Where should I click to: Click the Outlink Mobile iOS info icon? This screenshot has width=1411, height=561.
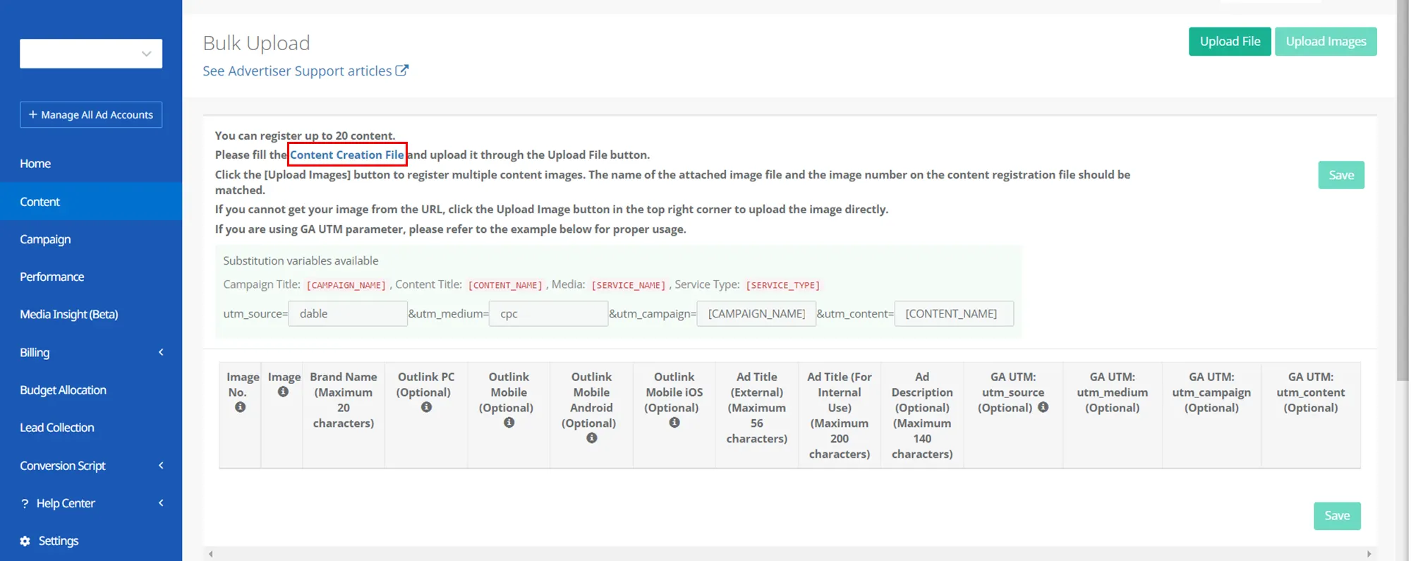674,423
